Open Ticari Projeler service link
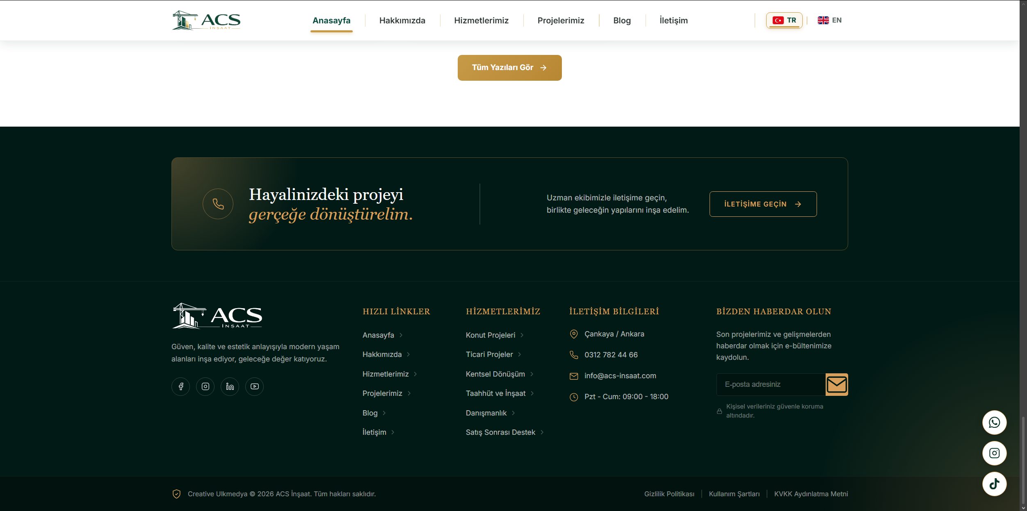Image resolution: width=1027 pixels, height=511 pixels. tap(493, 354)
